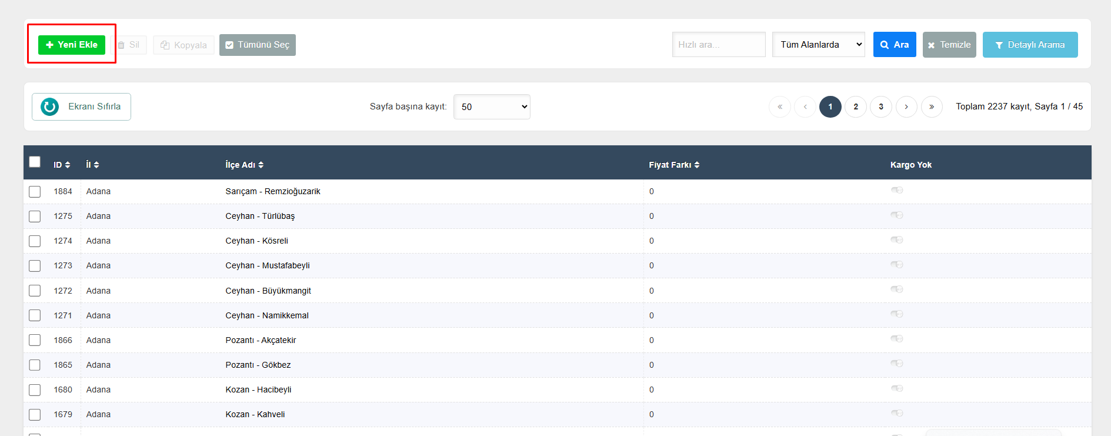Go to the last page with the double arrow

pos(932,106)
